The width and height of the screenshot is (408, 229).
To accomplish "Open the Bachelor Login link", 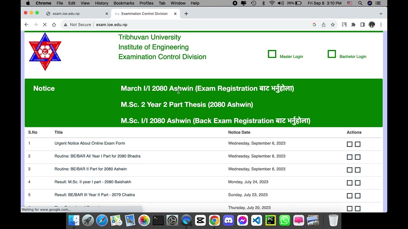I will pos(353,57).
